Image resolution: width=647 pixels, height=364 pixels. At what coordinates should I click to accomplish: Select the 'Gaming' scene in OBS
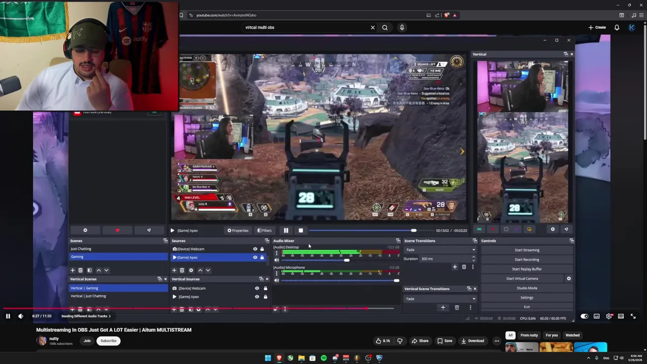(118, 257)
